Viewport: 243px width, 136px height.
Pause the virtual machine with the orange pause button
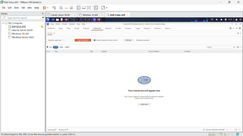pyautogui.click(x=44, y=8)
